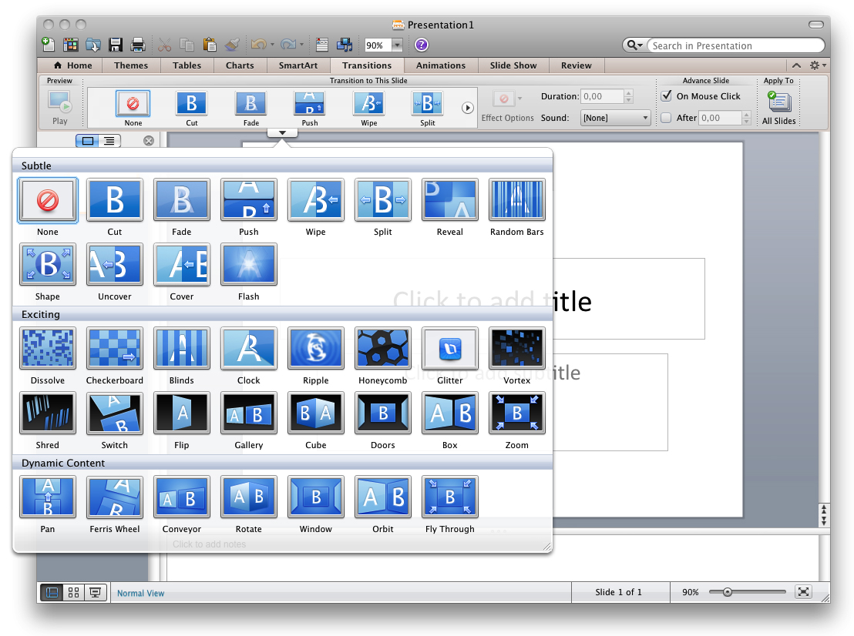Image resolution: width=854 pixels, height=636 pixels.
Task: Switch to Slide Sorter view in status bar
Action: point(73,592)
